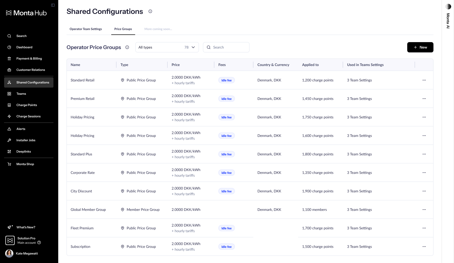
Task: Select Teams in the sidebar
Action: tap(29, 94)
